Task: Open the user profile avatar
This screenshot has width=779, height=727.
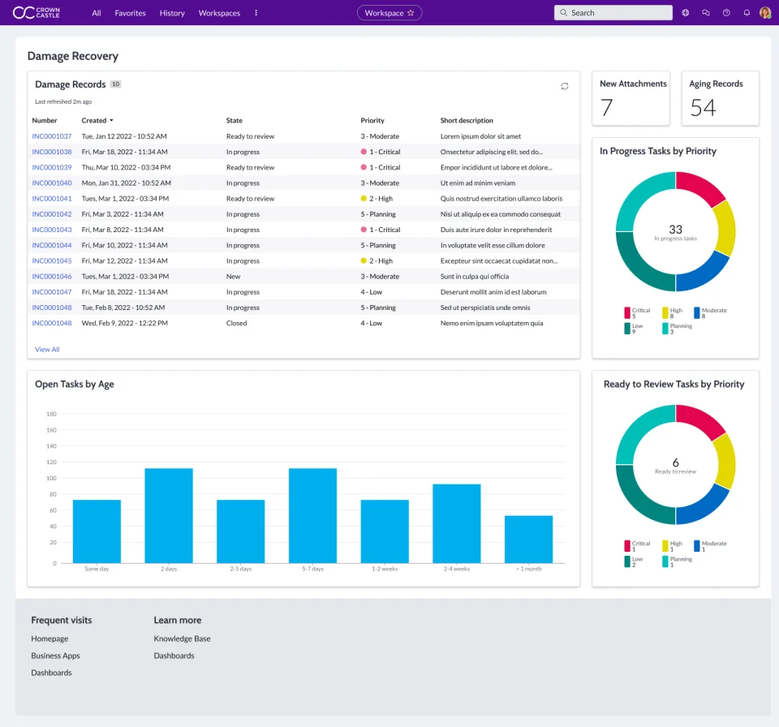Action: [x=765, y=13]
